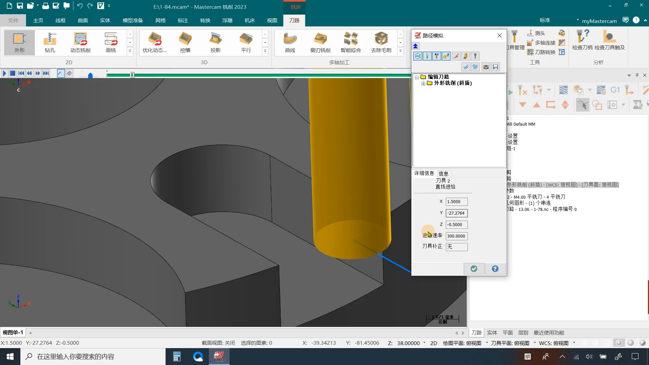Click the 多轴连接 tool button
This screenshot has height=365, width=649.
pyautogui.click(x=542, y=43)
